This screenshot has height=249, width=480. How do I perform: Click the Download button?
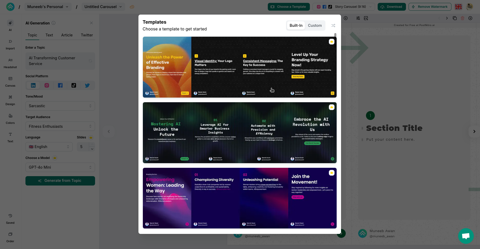coord(392,7)
